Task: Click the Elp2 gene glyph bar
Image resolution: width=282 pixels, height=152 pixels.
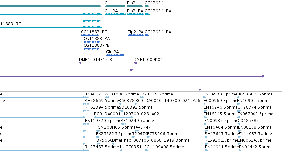Action: [x=135, y=6]
